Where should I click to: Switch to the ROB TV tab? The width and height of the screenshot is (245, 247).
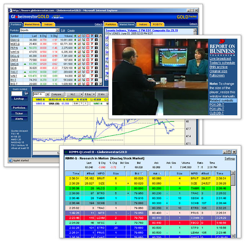(157, 25)
